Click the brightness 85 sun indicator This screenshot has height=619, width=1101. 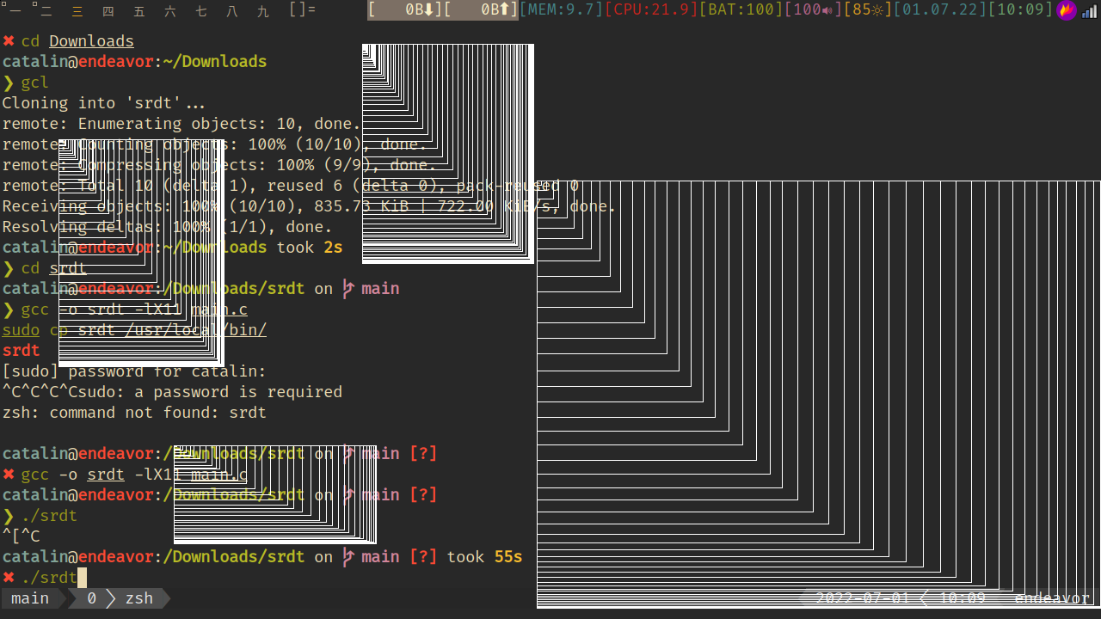click(867, 10)
